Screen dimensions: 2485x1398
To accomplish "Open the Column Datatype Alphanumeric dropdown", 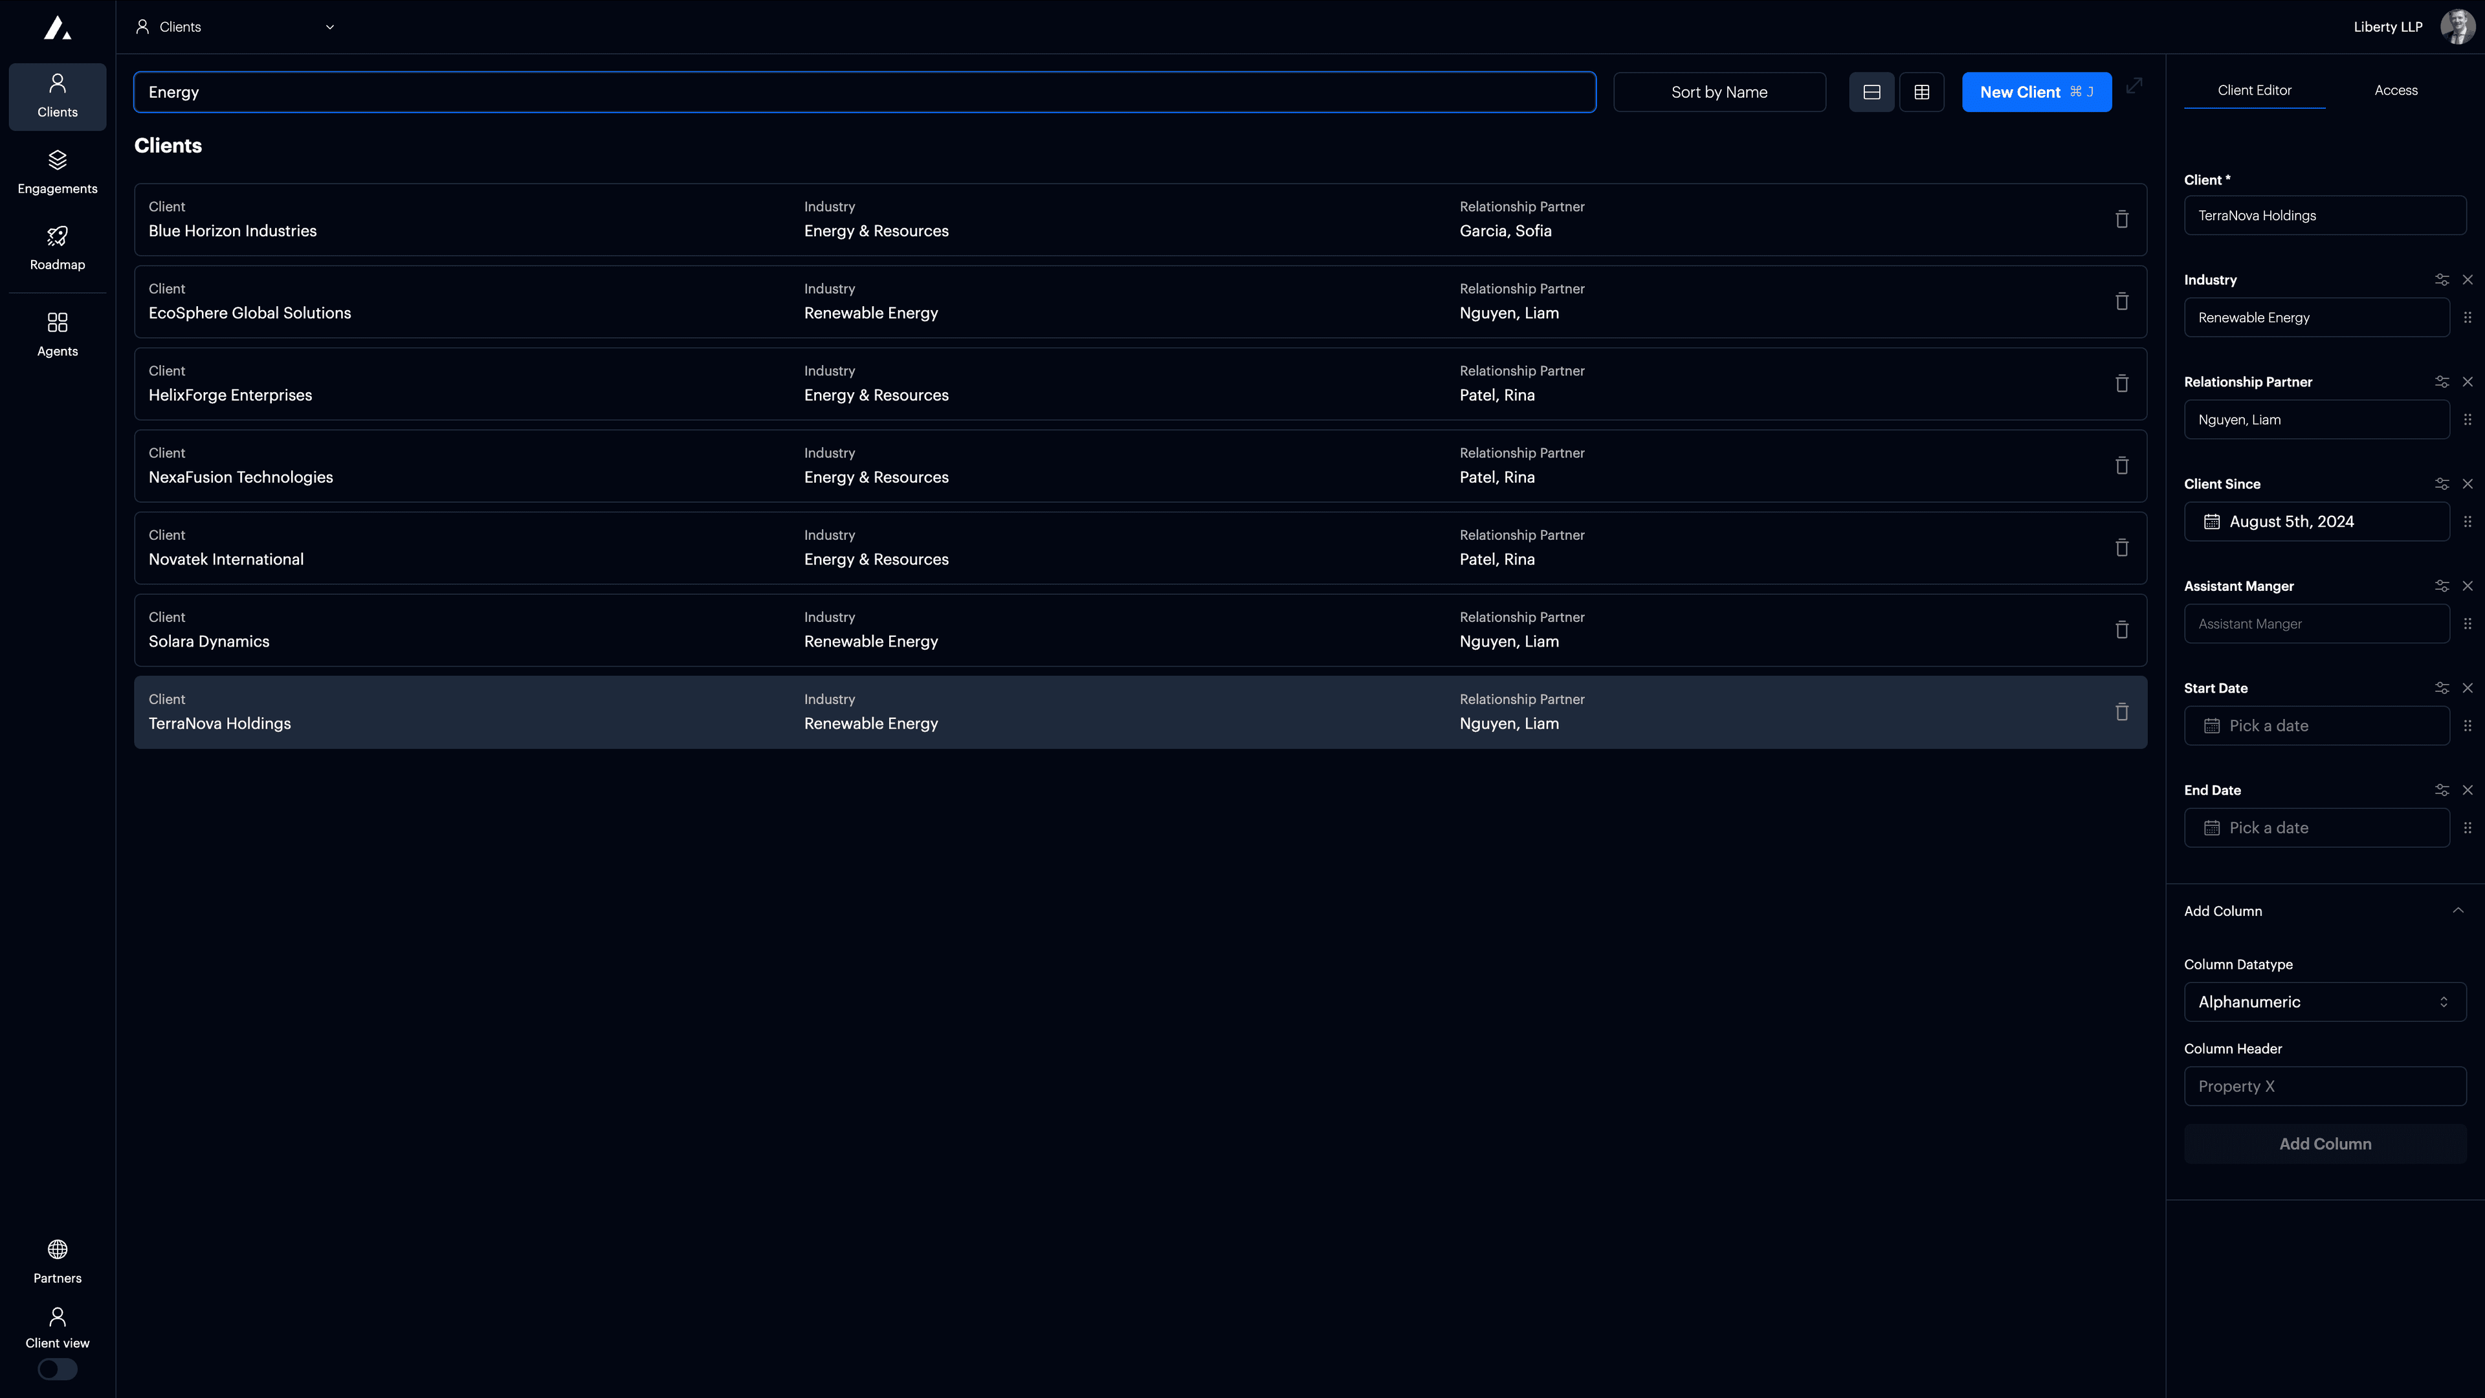I will pyautogui.click(x=2324, y=1001).
